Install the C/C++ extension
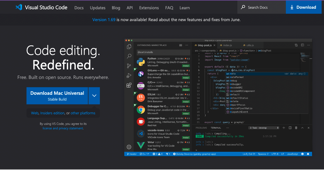Viewport: 324px width, 170px height. 186,90
